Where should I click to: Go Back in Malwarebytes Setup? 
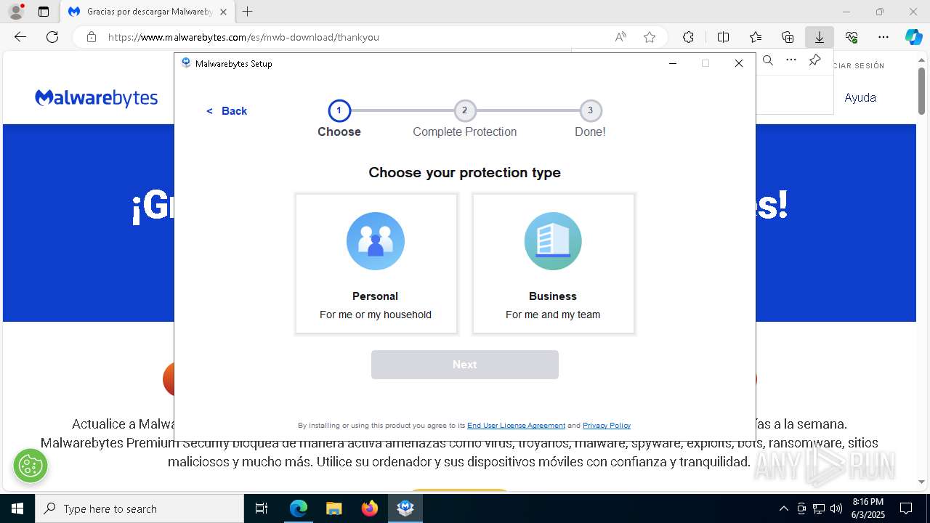pos(227,111)
